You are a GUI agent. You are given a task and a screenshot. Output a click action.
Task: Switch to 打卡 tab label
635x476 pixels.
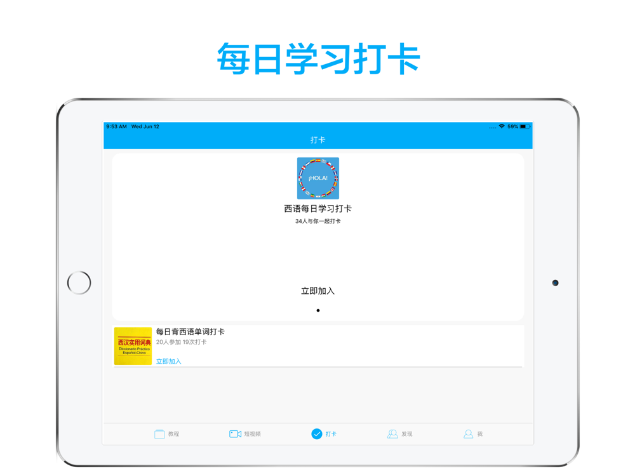[x=331, y=434]
